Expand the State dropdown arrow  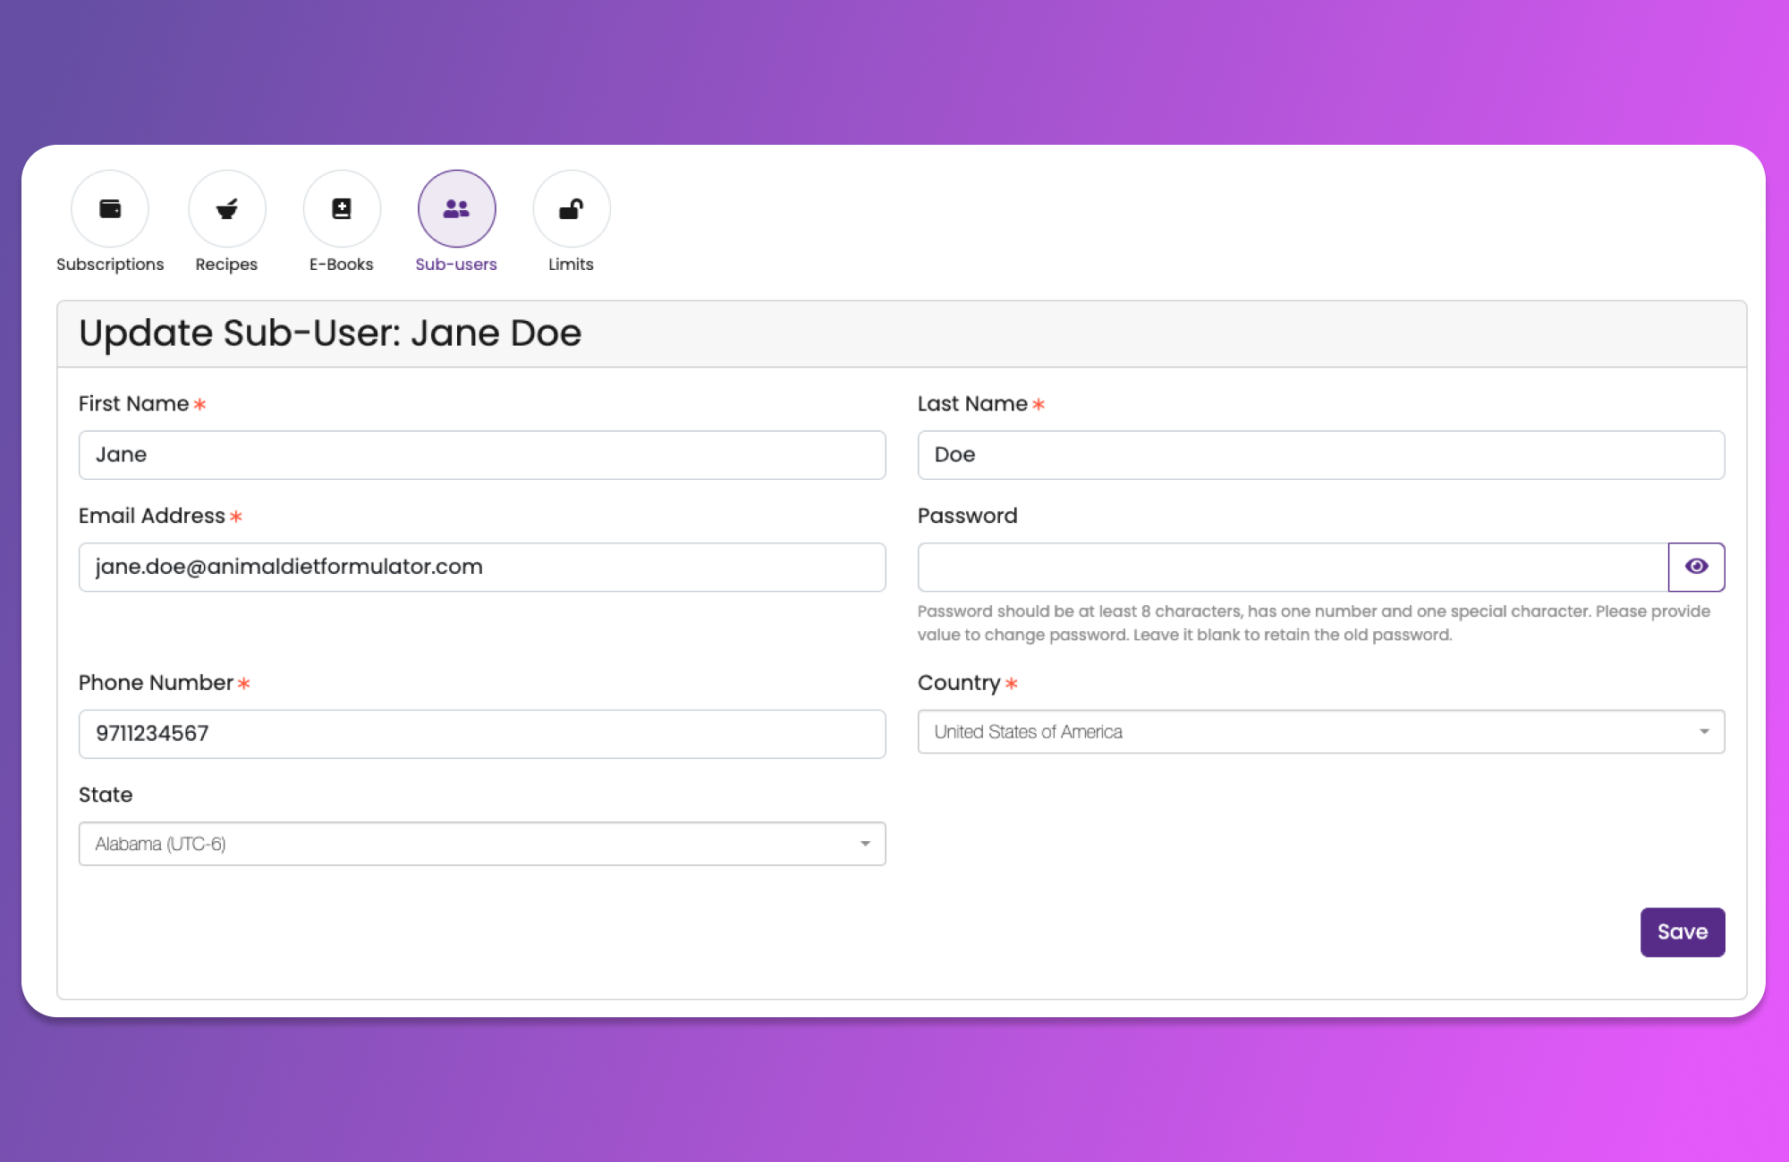click(865, 844)
